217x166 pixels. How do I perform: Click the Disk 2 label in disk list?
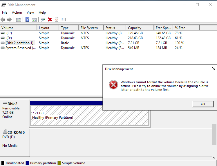pos(12,104)
